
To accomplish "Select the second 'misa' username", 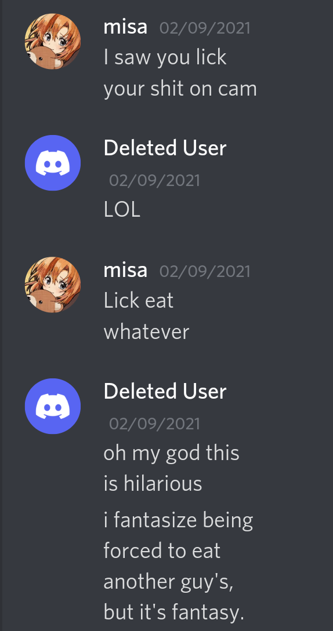I will coord(125,271).
